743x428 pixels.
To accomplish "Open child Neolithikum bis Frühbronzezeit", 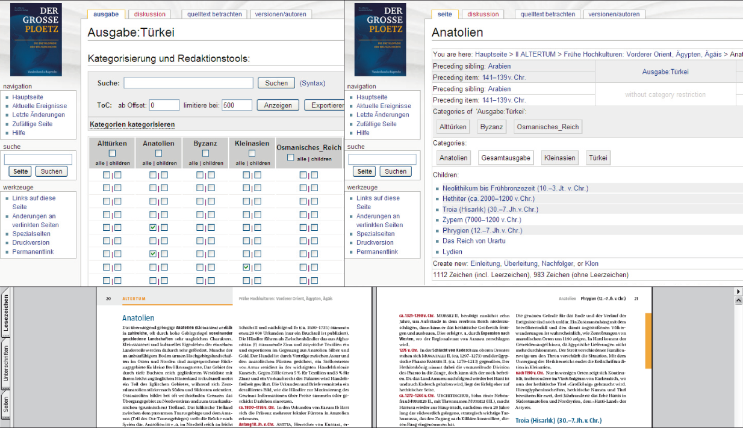I will tap(515, 188).
